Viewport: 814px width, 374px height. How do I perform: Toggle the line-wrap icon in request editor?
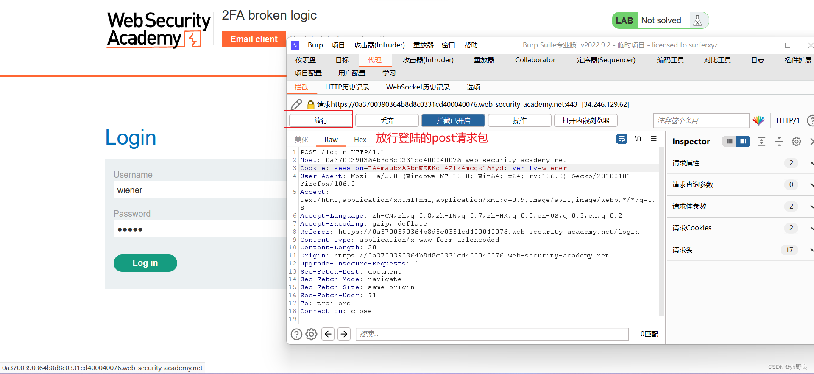[x=622, y=139]
